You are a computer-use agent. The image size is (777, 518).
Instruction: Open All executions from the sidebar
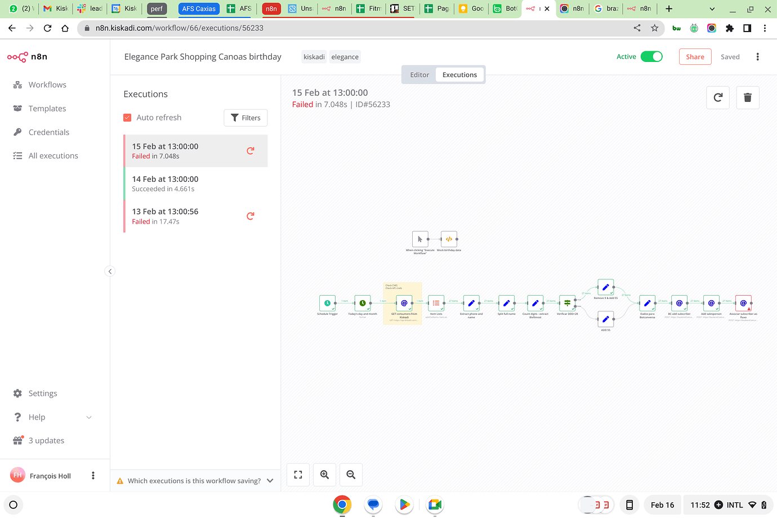click(x=52, y=155)
